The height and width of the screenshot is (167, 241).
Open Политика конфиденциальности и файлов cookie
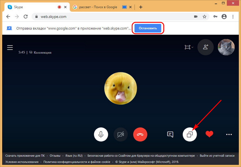pos(77,162)
